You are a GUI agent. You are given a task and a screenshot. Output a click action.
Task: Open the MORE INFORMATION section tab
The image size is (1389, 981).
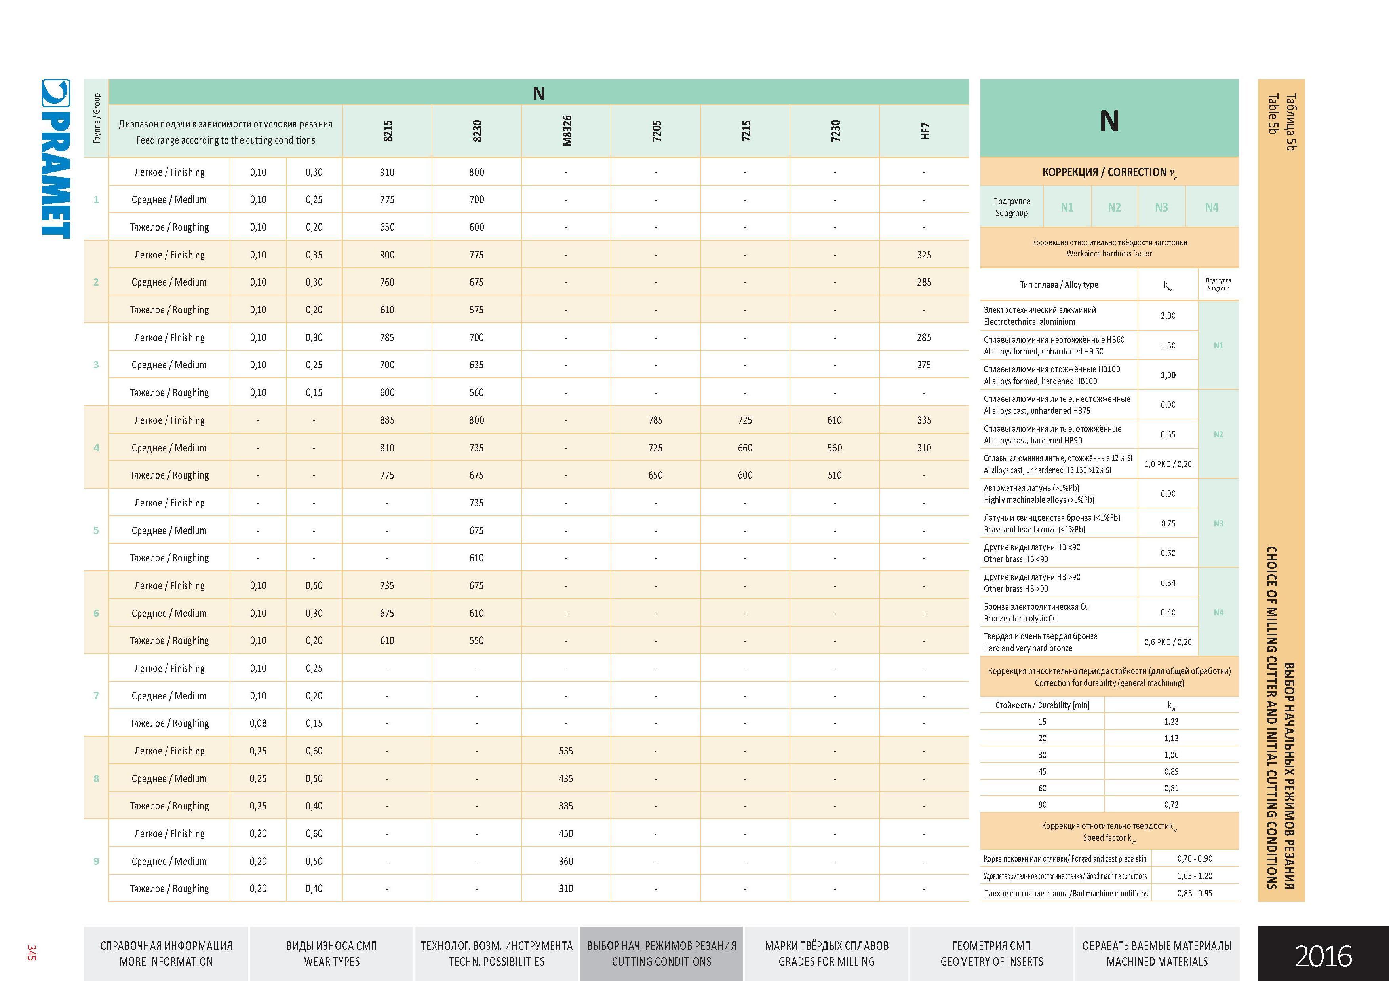(x=166, y=953)
